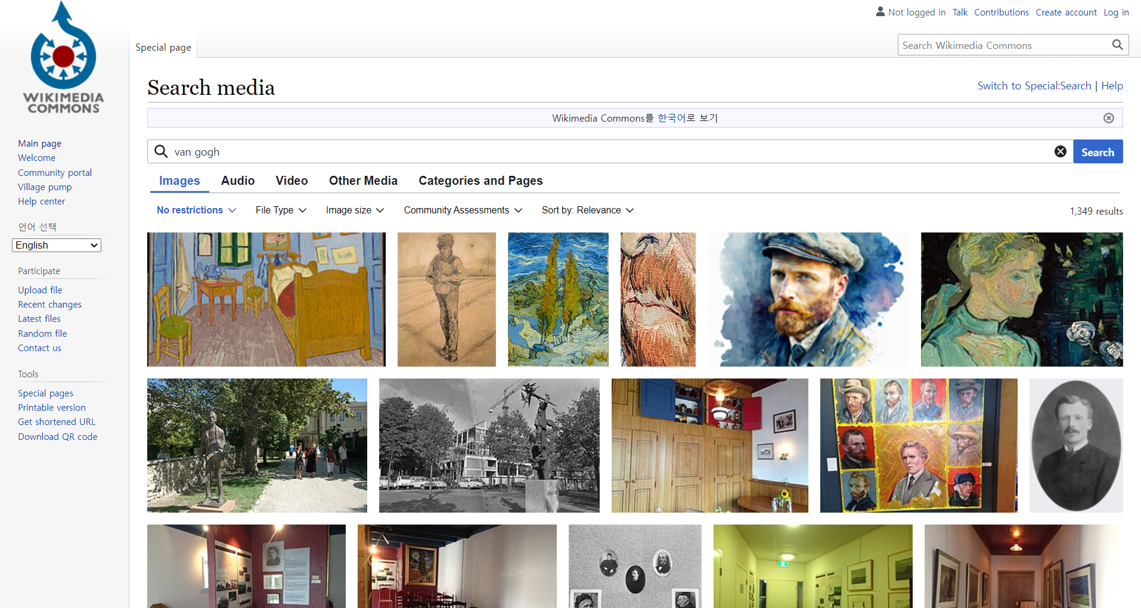The image size is (1141, 608).
Task: Select the Special page tab
Action: point(163,47)
